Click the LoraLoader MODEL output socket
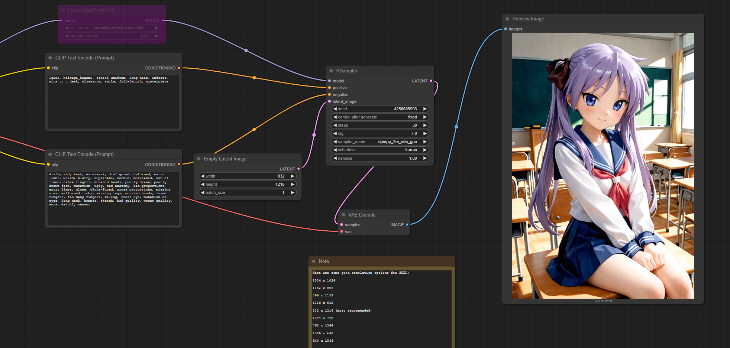This screenshot has height=348, width=730. coord(162,20)
